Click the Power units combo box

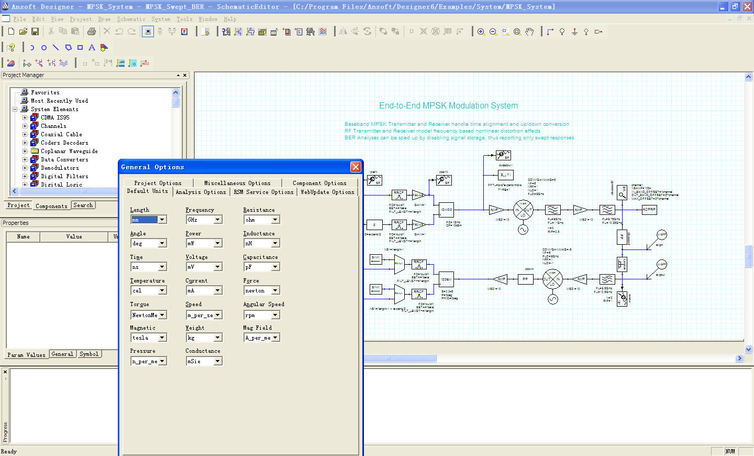click(204, 243)
